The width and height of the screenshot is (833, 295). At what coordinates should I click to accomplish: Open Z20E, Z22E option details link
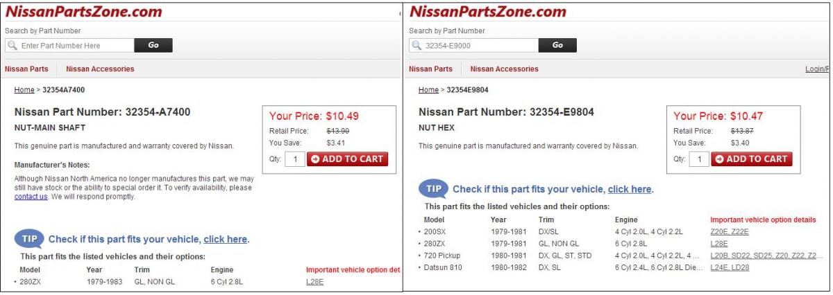tap(730, 231)
